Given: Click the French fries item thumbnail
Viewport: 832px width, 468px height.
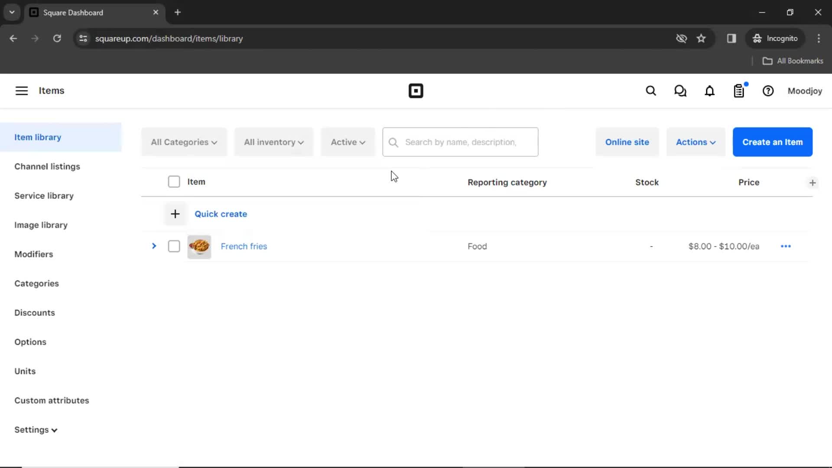Looking at the screenshot, I should coord(199,246).
